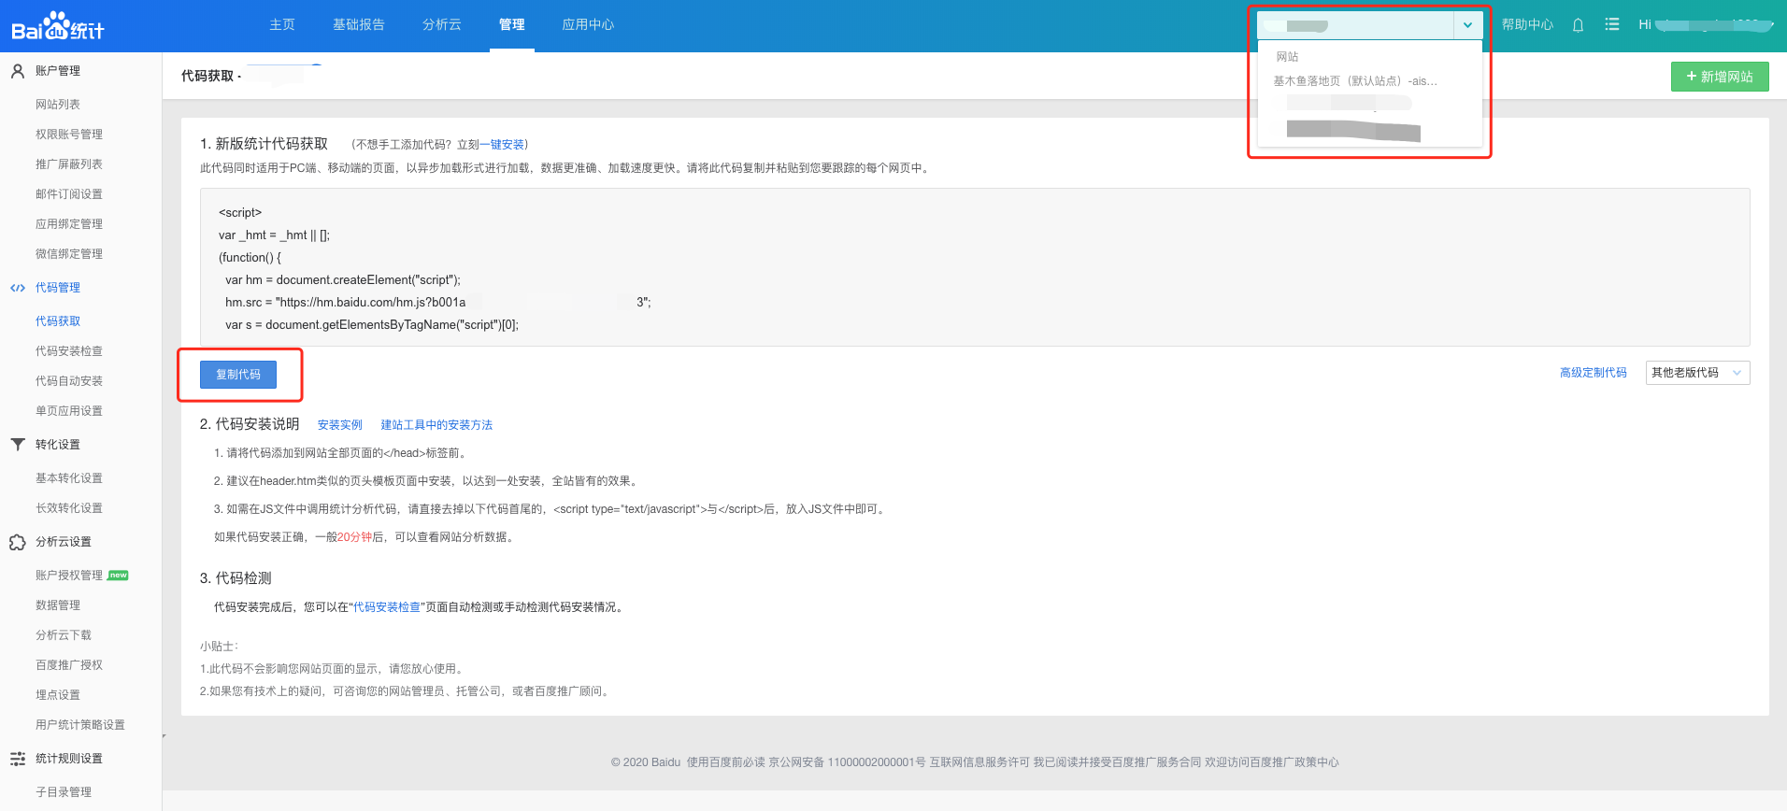Open 帮助中心 help link

click(x=1527, y=24)
